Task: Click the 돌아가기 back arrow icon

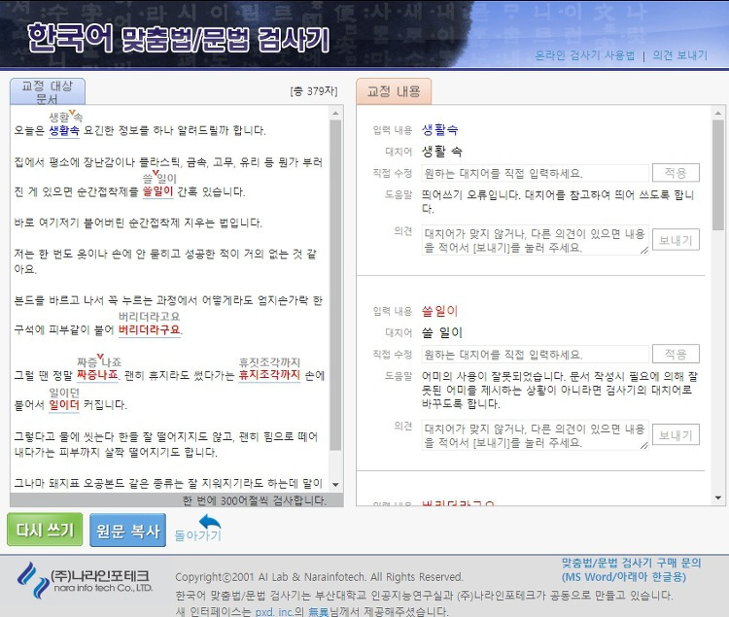Action: pyautogui.click(x=210, y=522)
